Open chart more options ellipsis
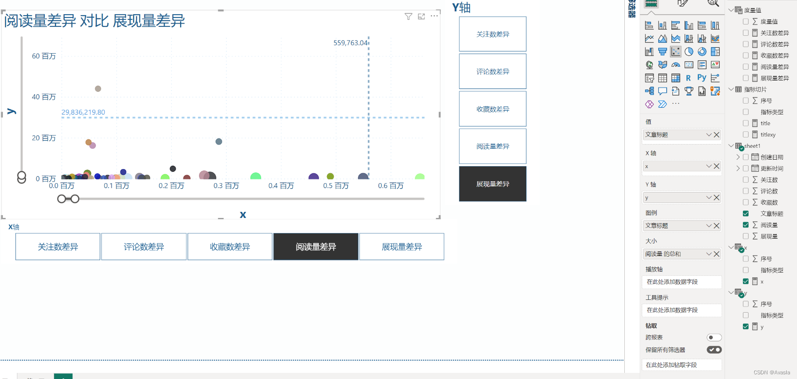Viewport: 797px width, 379px height. pyautogui.click(x=434, y=16)
